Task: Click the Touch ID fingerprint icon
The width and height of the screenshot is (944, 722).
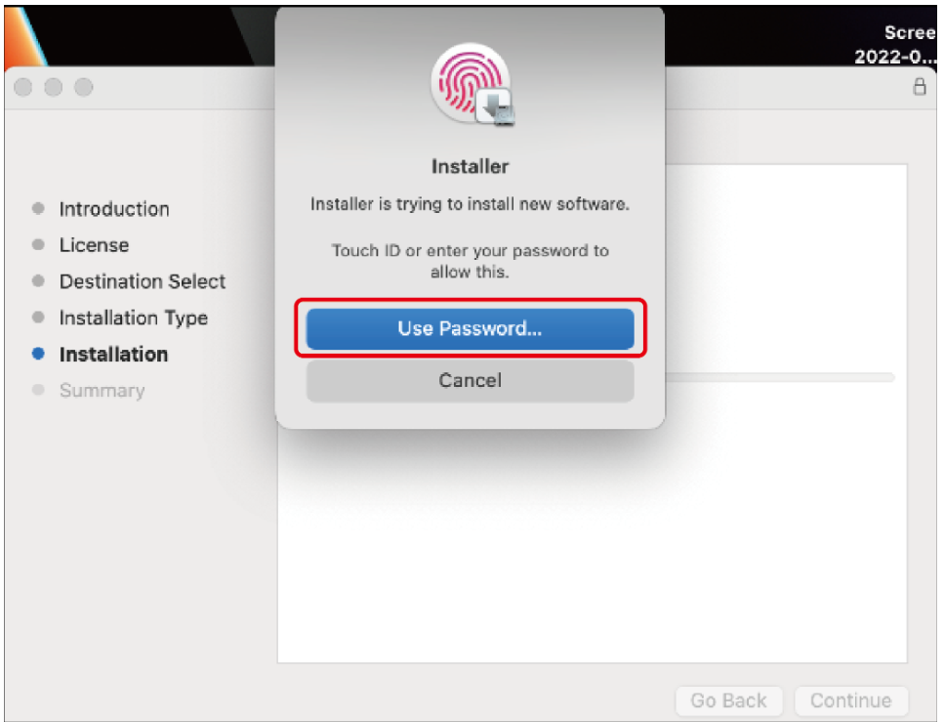Action: [470, 83]
